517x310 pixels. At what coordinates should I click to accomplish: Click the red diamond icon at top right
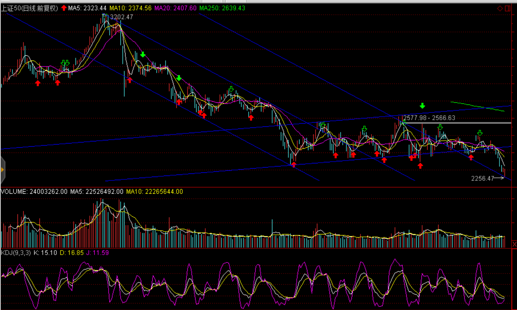[500, 8]
